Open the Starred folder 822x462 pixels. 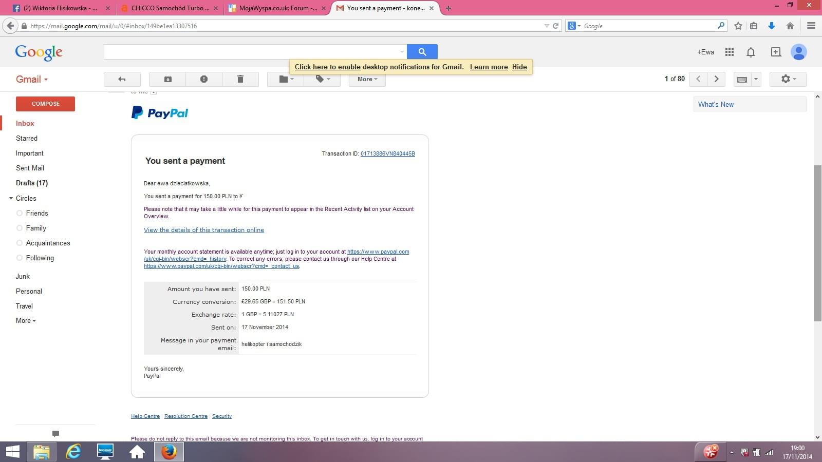(27, 138)
